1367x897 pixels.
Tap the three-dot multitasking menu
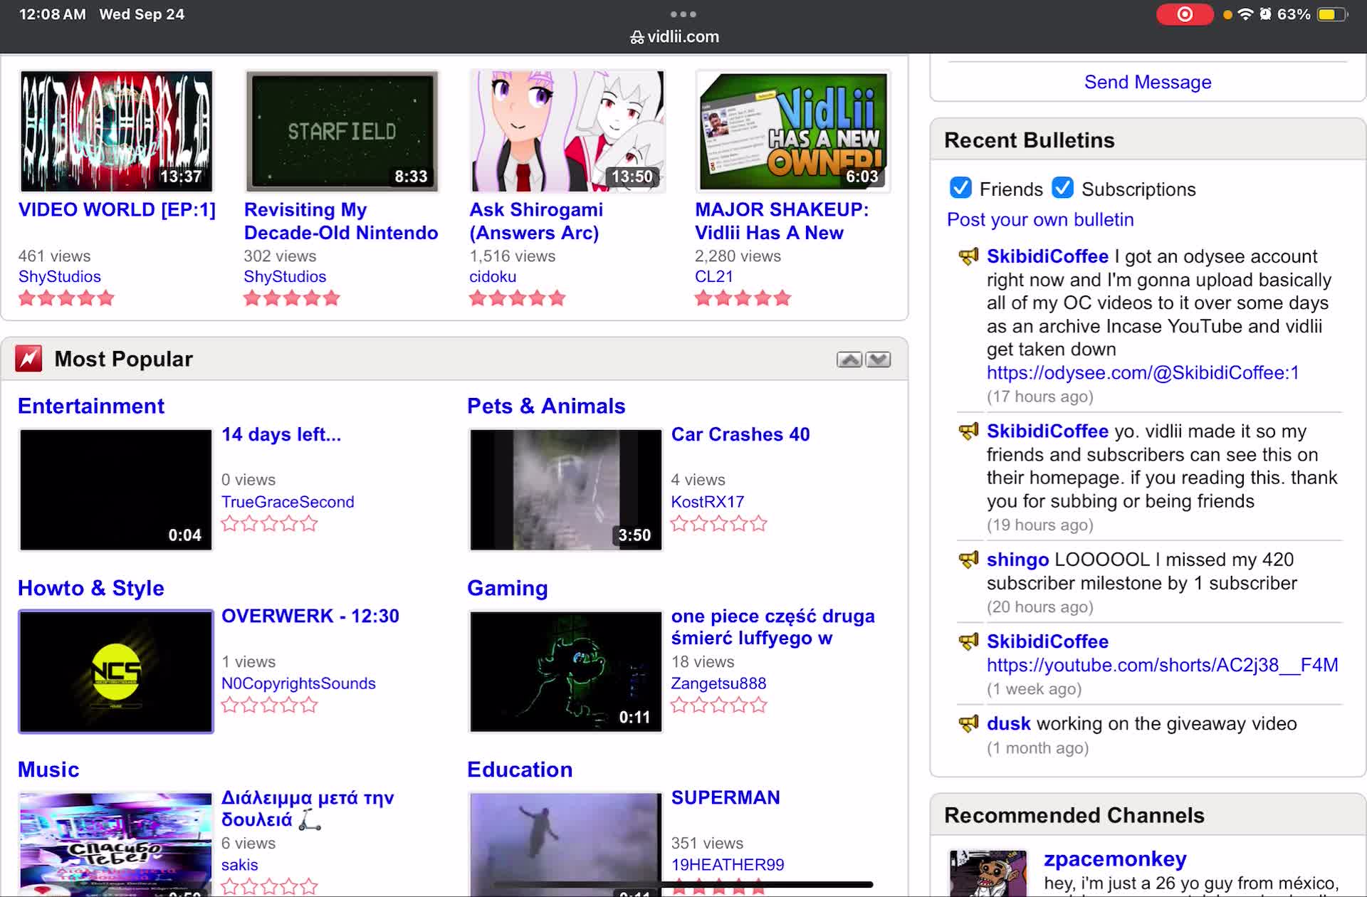click(683, 14)
